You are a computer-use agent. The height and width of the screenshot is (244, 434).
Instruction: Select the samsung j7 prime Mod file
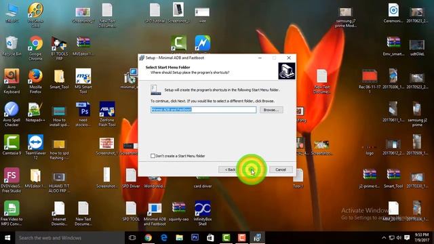pos(345,17)
